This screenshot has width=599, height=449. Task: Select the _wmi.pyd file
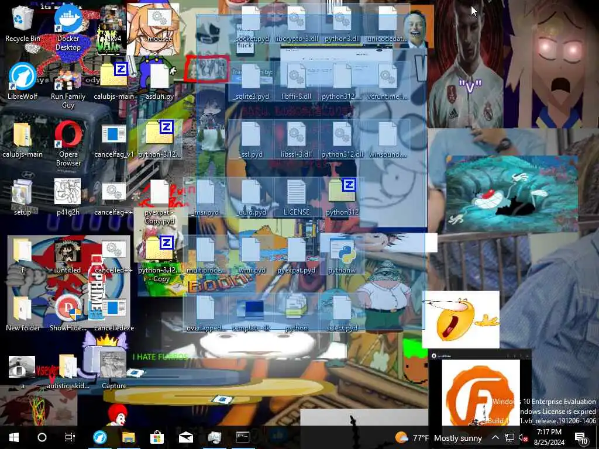point(251,256)
